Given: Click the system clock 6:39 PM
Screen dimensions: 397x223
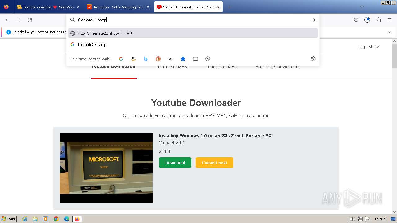Looking at the screenshot, I should 381,219.
